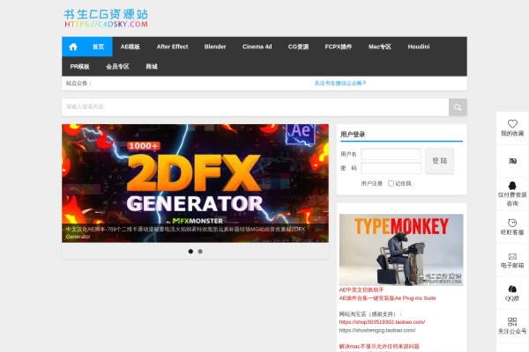This screenshot has width=529, height=352.
Task: Open the 会员专区 member area menu
Action: [x=117, y=67]
